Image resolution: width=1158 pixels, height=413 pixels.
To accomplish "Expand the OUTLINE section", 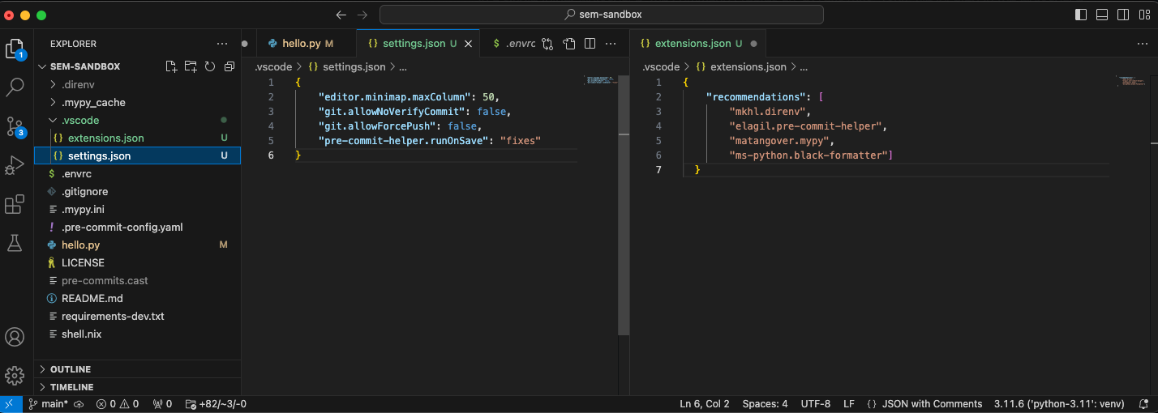I will coord(137,369).
